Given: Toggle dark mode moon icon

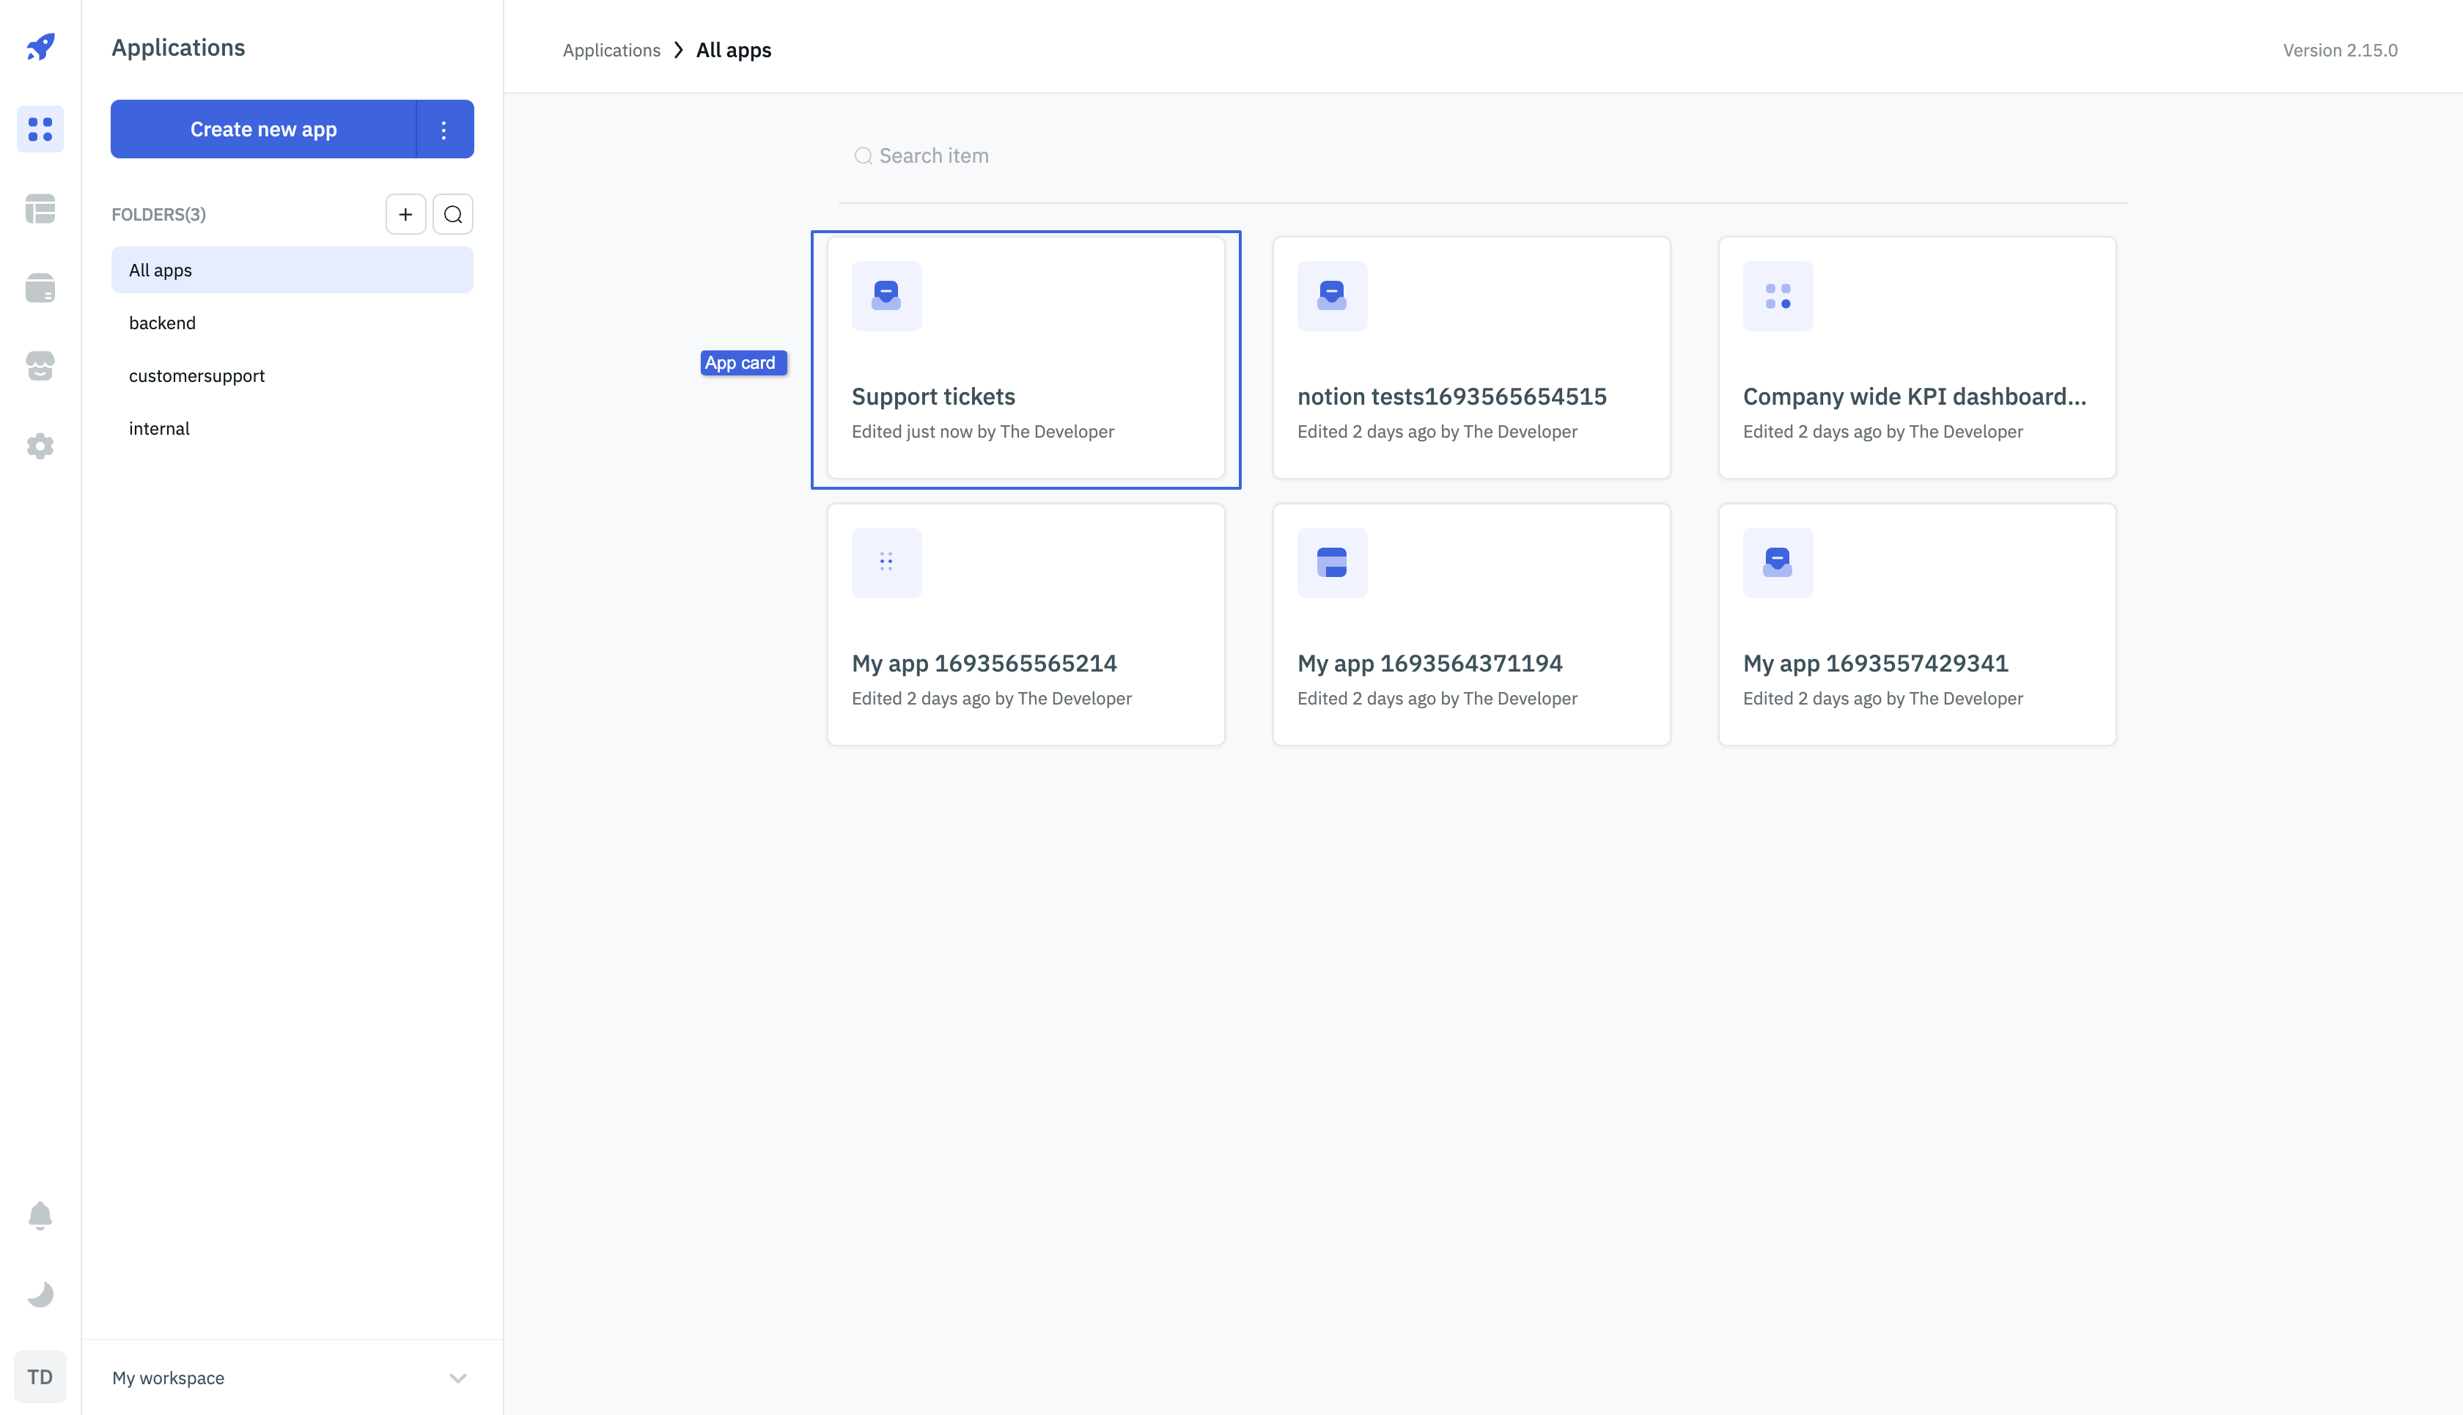Looking at the screenshot, I should click(x=40, y=1295).
